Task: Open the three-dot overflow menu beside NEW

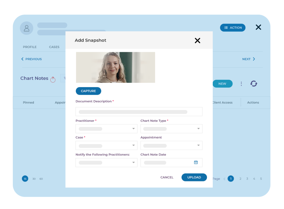Action: [241, 83]
